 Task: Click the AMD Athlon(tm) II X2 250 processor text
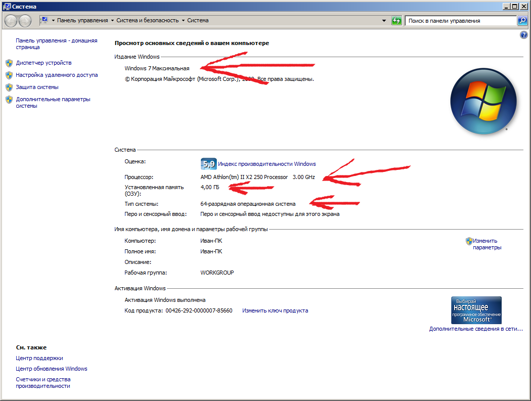point(258,177)
